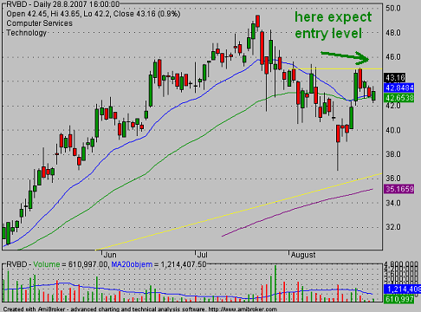This screenshot has width=421, height=312.
Task: Click the 36.0 price axis label
Action: [393, 179]
